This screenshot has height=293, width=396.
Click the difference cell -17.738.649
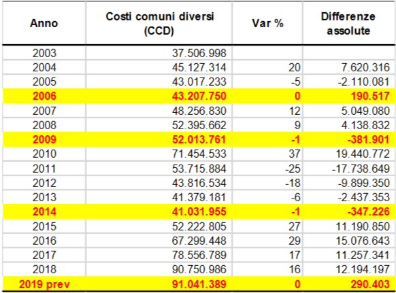click(361, 169)
